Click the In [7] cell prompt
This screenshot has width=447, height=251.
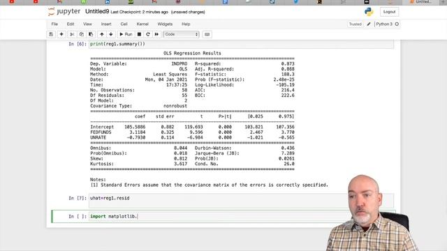tap(78, 198)
